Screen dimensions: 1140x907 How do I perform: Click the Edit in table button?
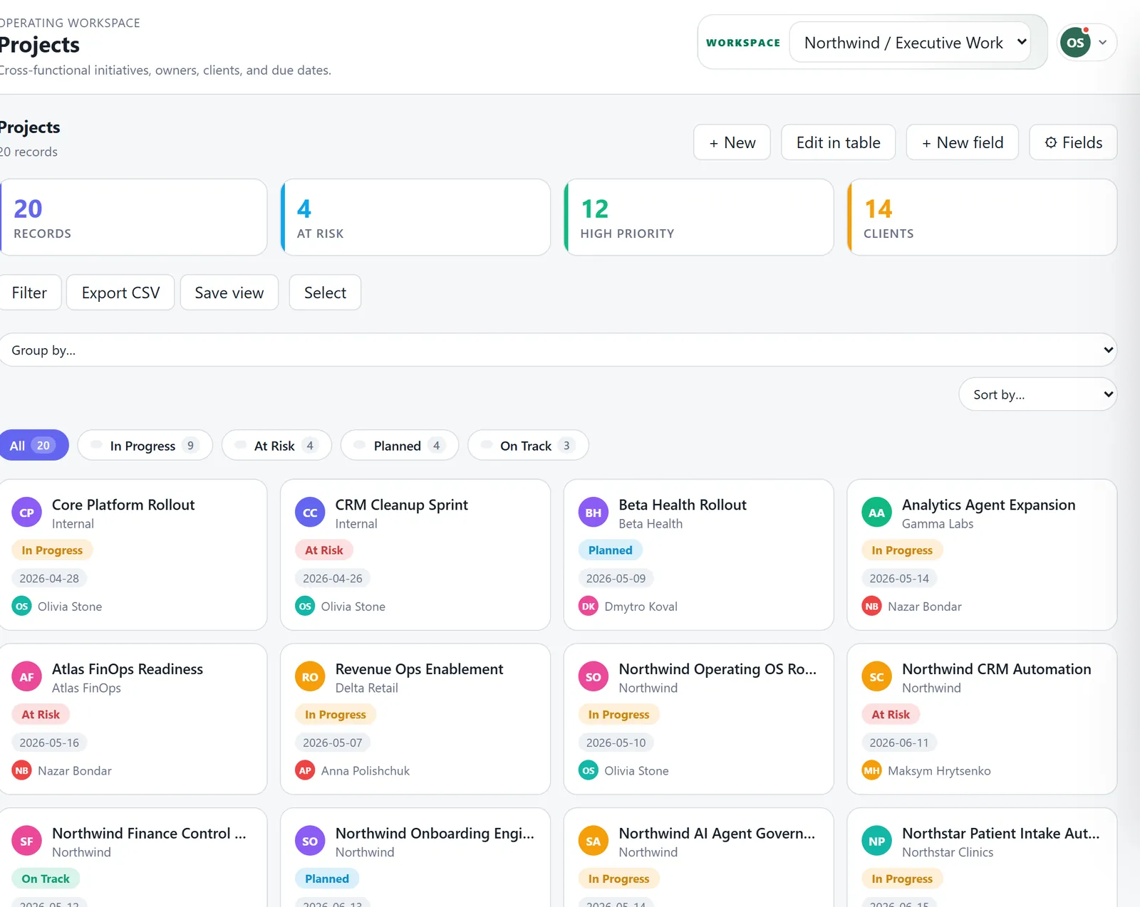pyautogui.click(x=839, y=142)
